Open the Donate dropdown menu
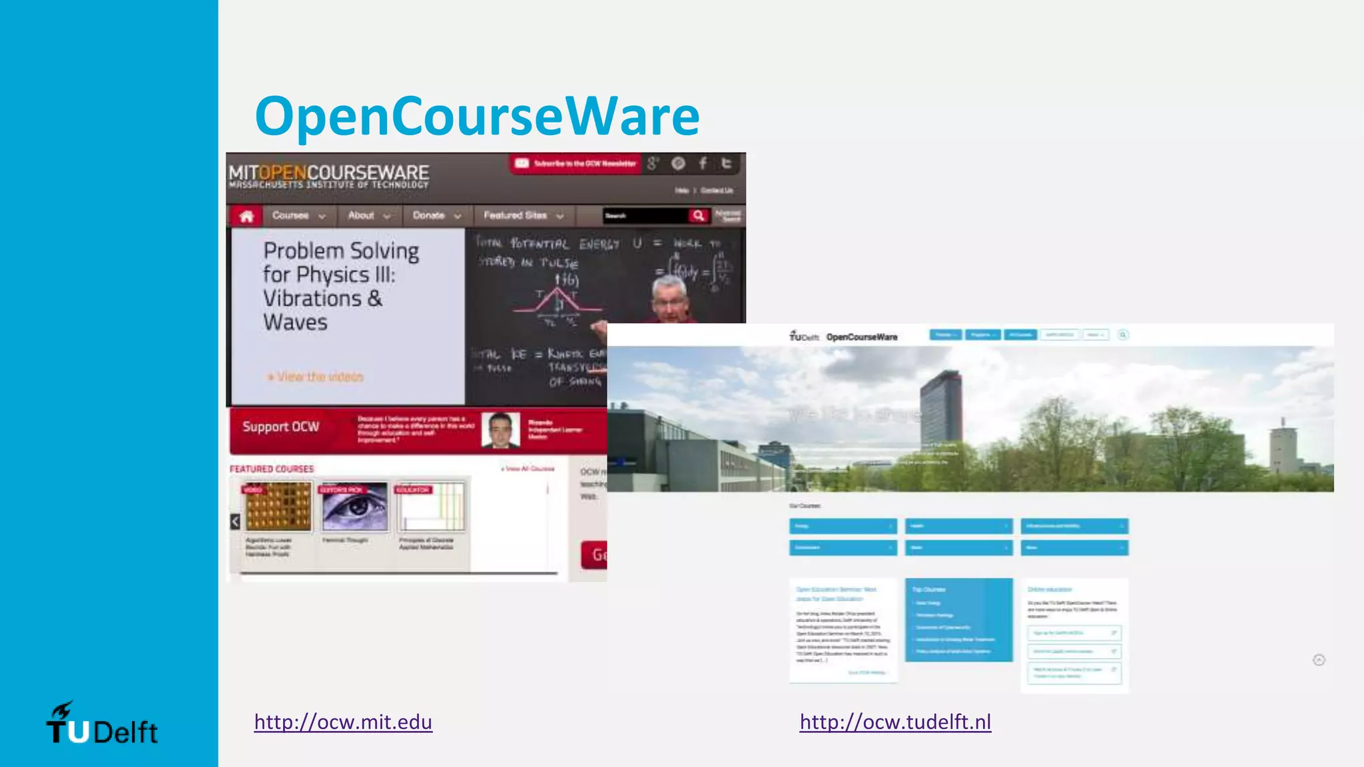1364x767 pixels. 436,216
